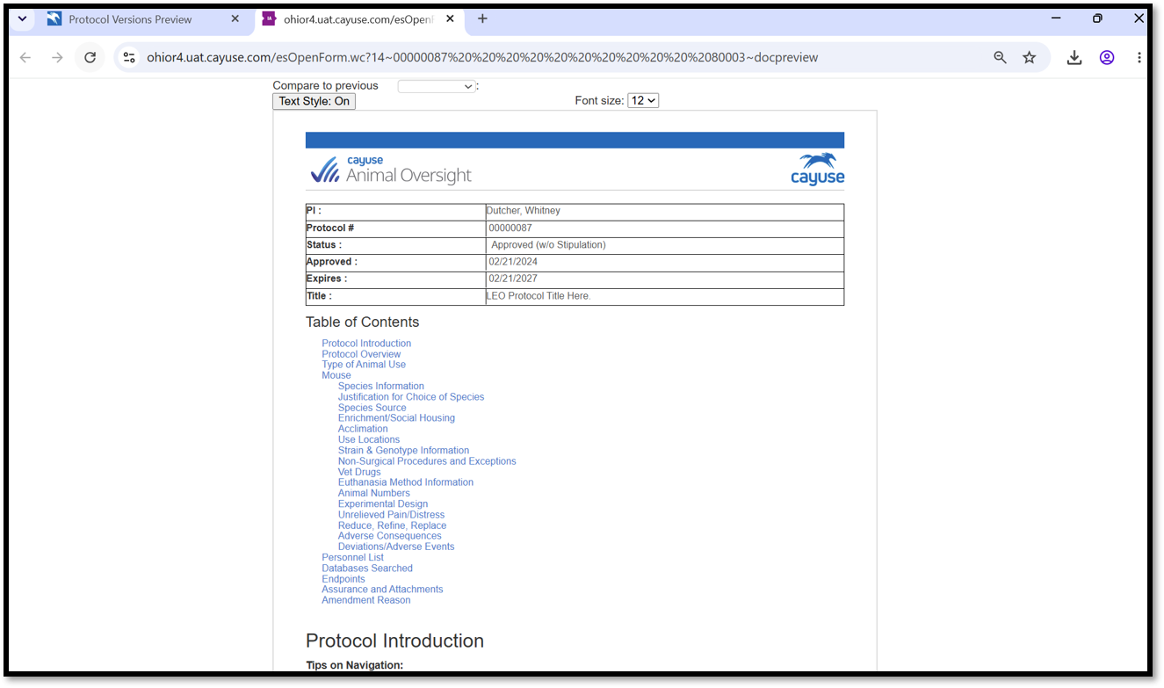Click the Mouse link in contents

point(336,375)
